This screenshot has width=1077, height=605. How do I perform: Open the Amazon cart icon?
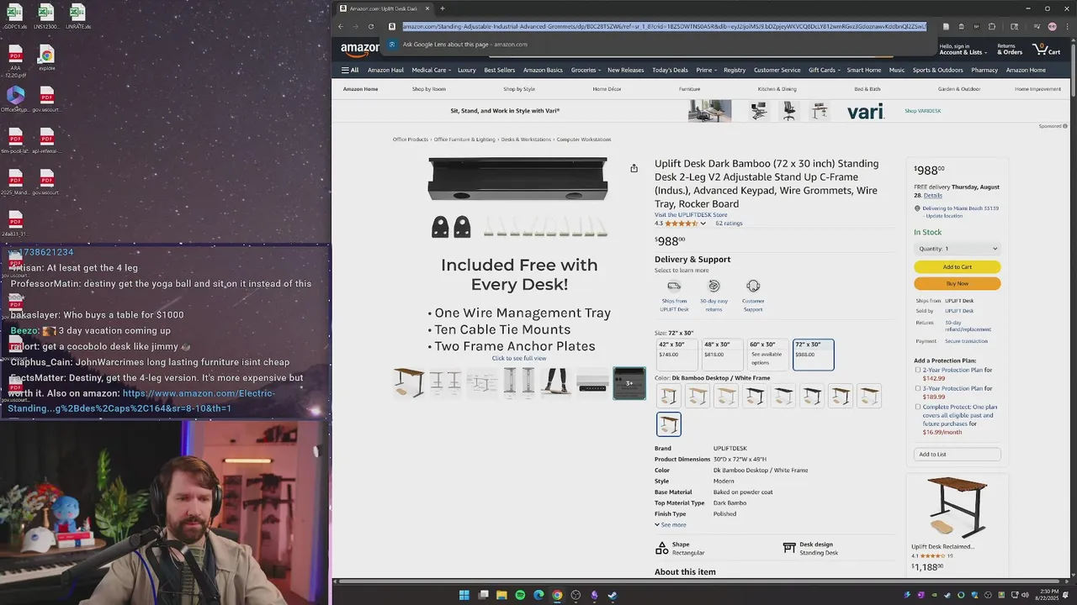point(1047,49)
